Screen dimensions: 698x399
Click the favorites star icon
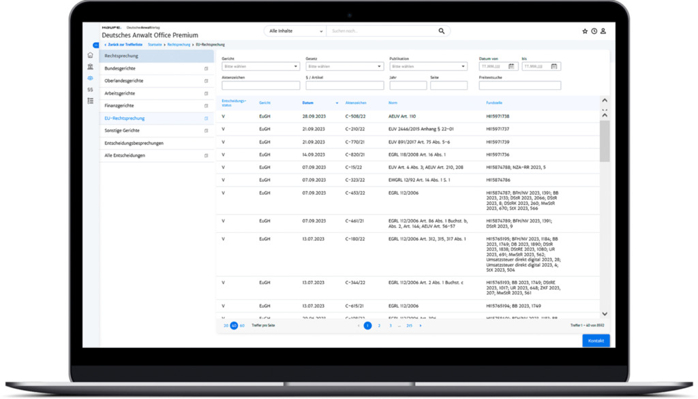[x=585, y=31]
